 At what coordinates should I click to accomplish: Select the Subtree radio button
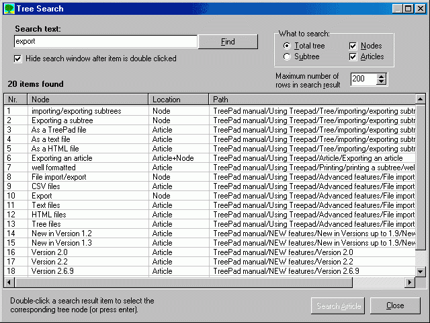click(288, 57)
